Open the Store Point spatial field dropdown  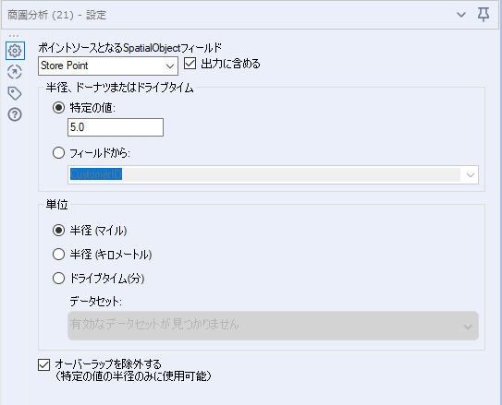click(x=108, y=66)
